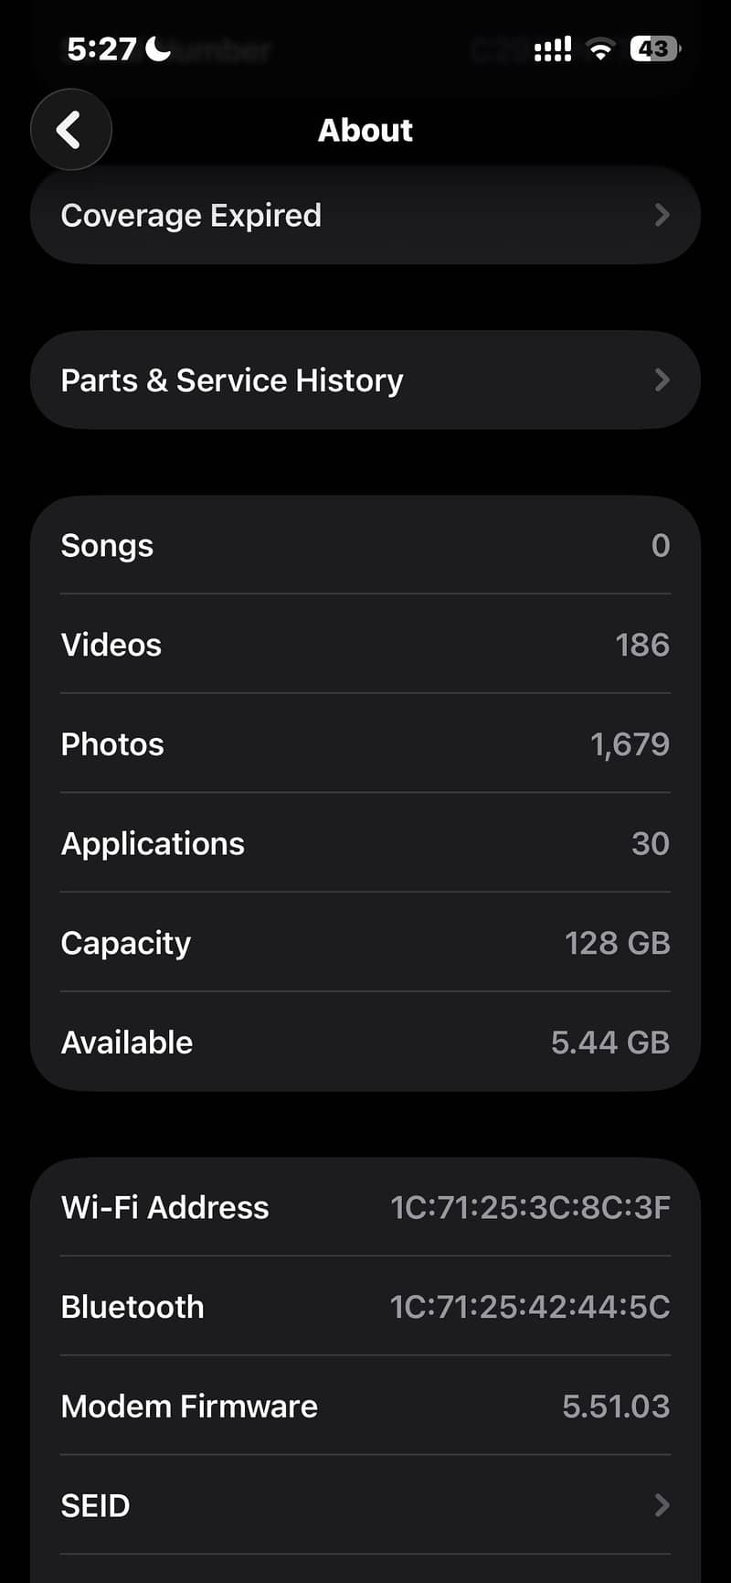The height and width of the screenshot is (1583, 731).
Task: Open the SEID chevron arrow
Action: (x=662, y=1504)
